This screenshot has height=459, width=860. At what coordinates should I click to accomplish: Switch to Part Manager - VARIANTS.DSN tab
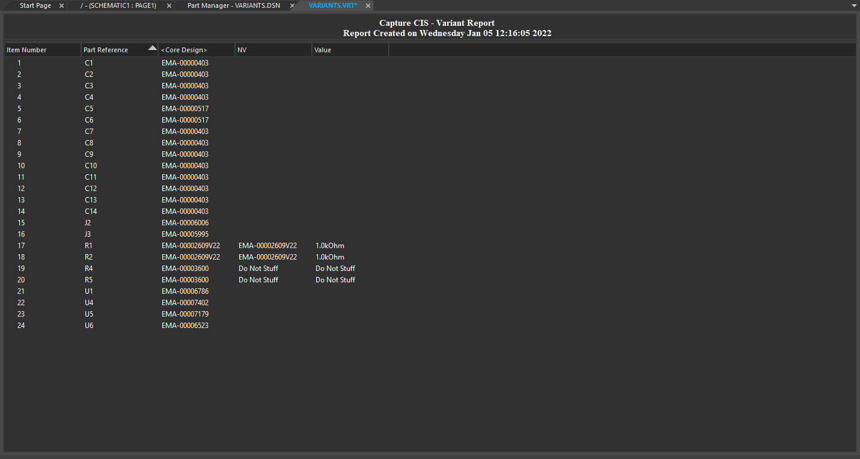click(233, 5)
